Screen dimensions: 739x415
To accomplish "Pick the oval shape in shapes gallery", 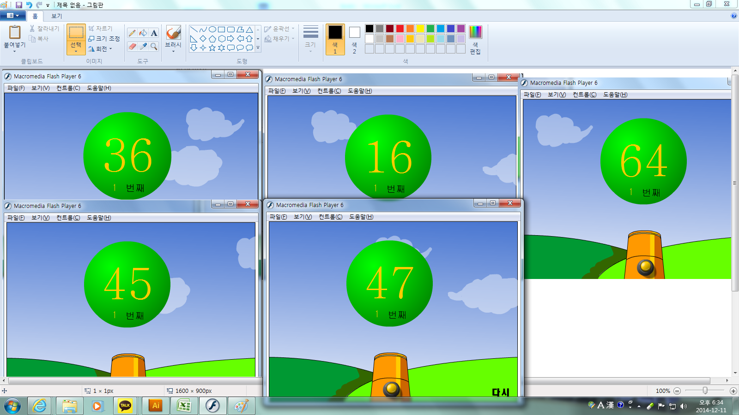I will coord(212,30).
